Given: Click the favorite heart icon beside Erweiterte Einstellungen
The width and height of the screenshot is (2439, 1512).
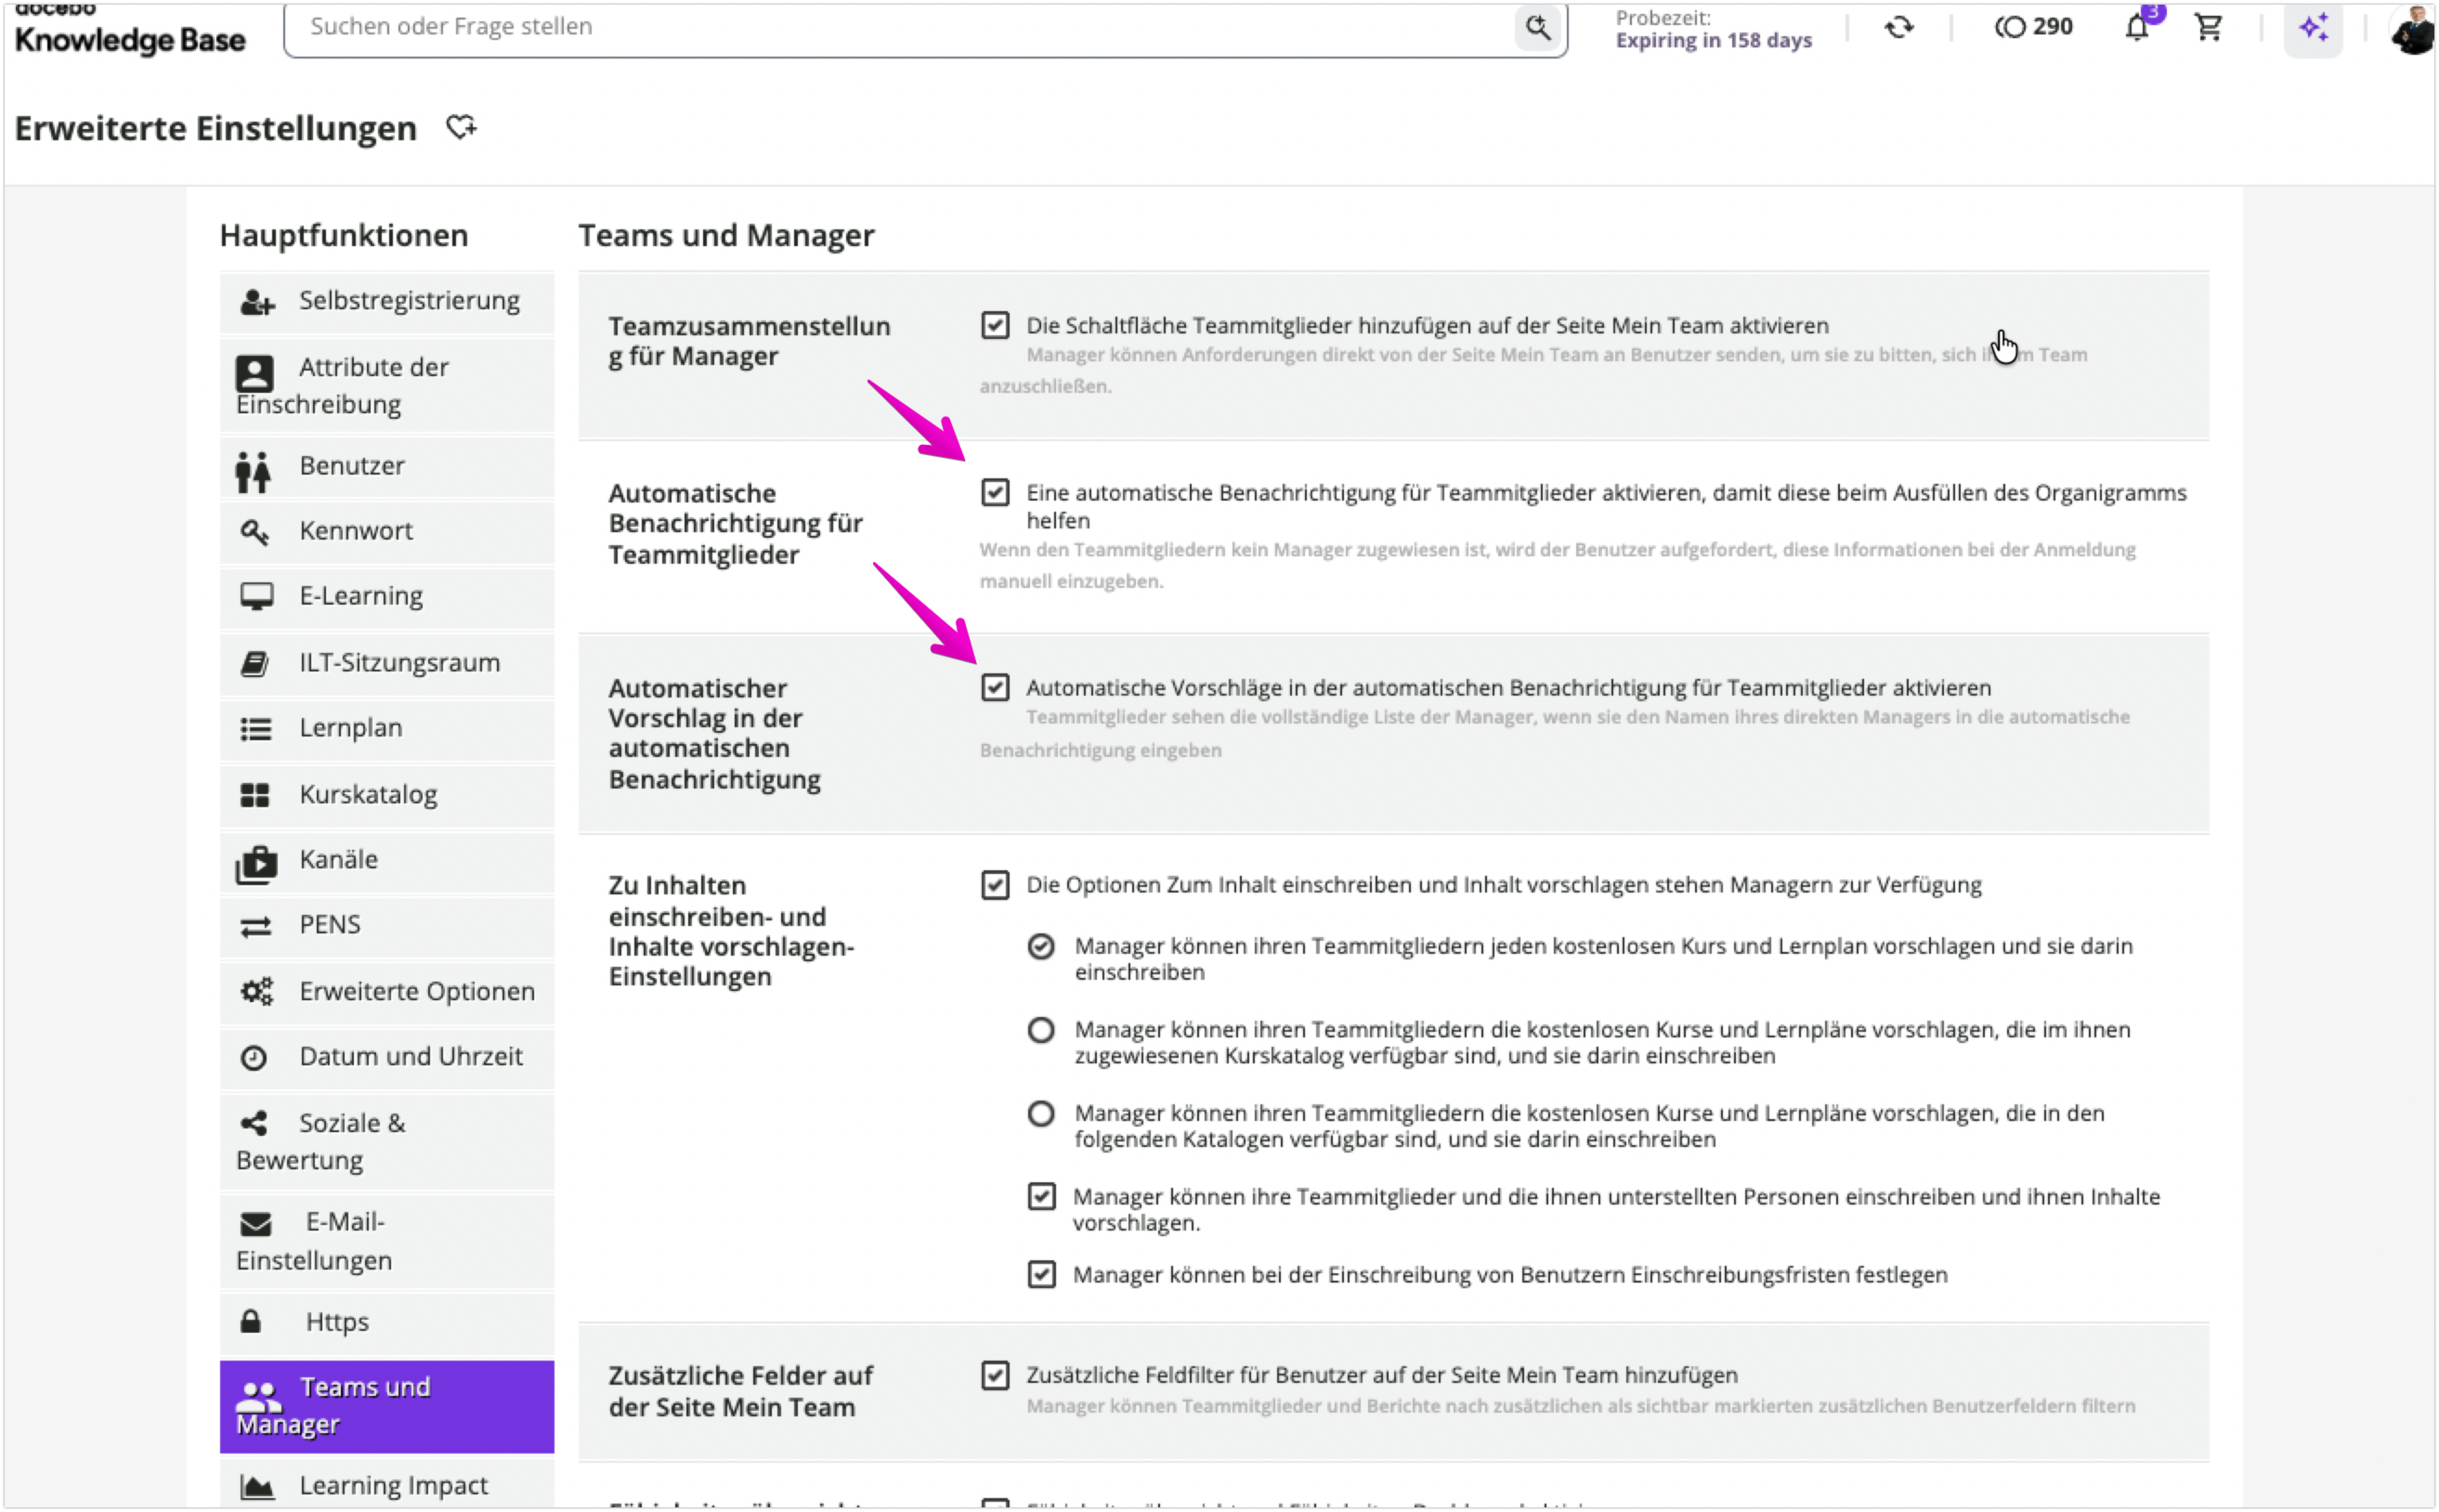Looking at the screenshot, I should [x=461, y=127].
